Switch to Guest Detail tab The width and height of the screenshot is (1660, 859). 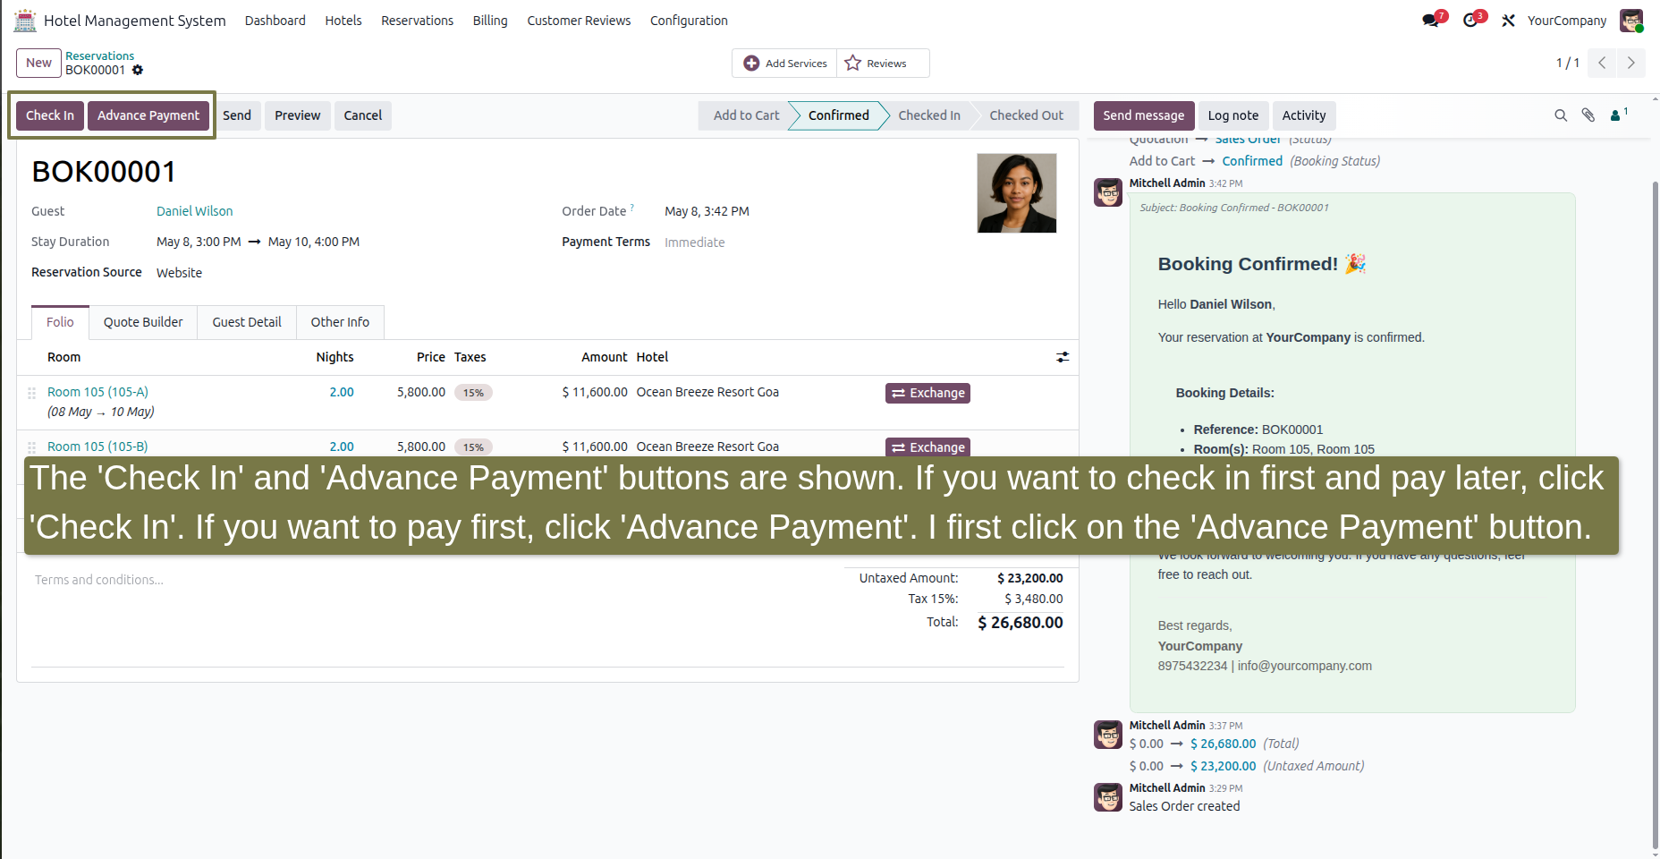(247, 322)
